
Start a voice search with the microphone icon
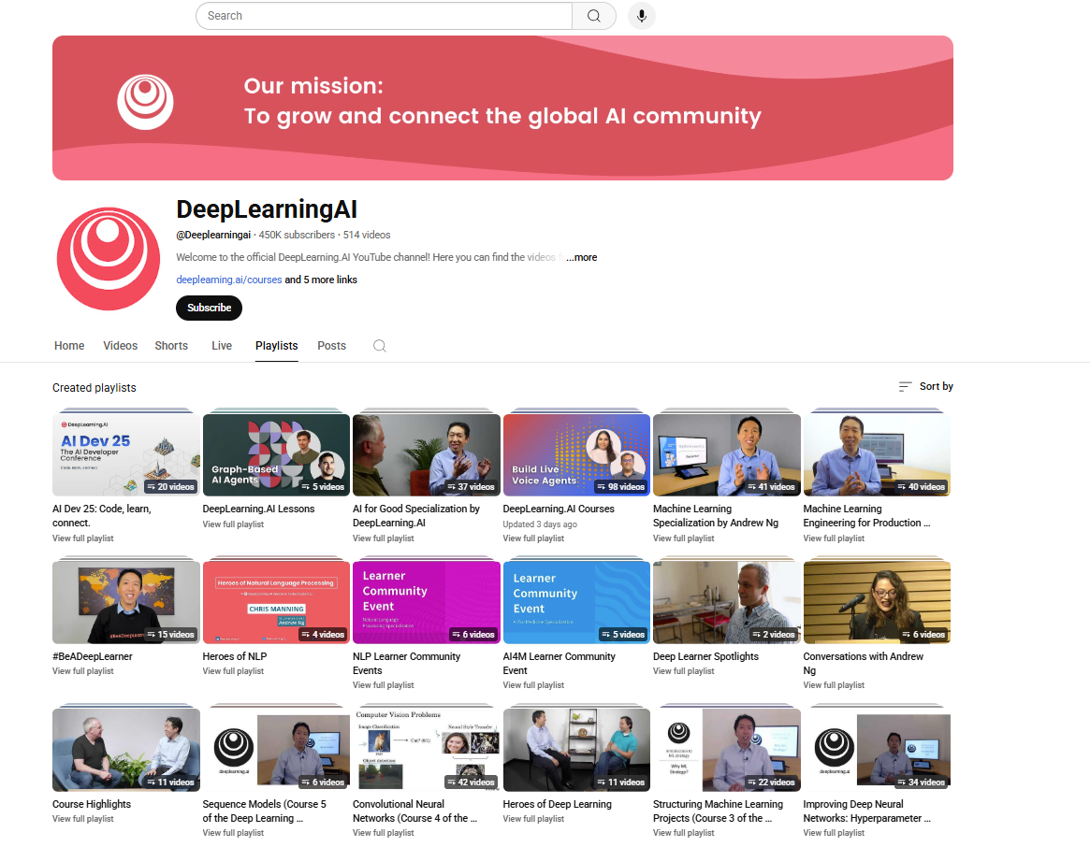[x=641, y=15]
